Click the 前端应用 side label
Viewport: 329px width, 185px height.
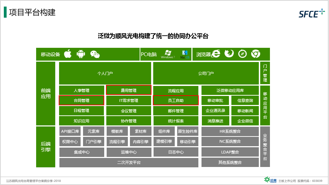point(46,93)
